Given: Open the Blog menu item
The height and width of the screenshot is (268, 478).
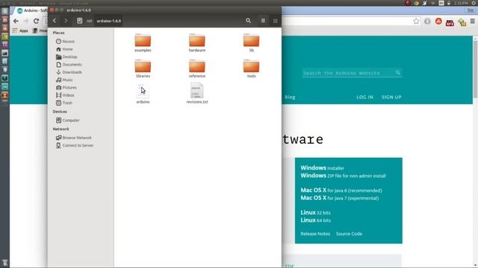Looking at the screenshot, I should click(x=290, y=98).
